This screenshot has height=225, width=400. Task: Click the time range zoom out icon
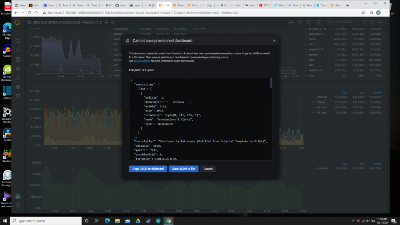pos(364,22)
